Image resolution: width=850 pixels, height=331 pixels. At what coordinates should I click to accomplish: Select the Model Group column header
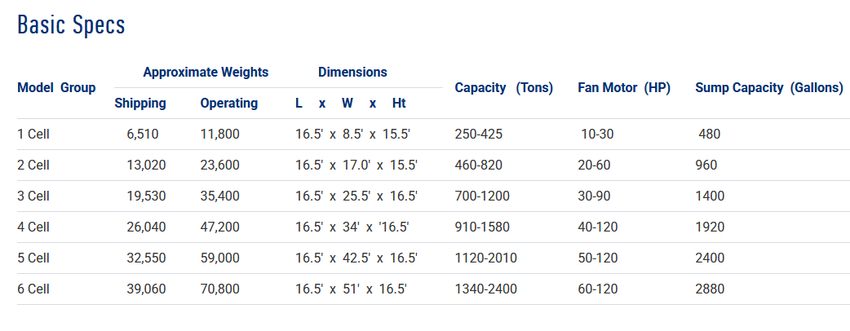[x=56, y=87]
